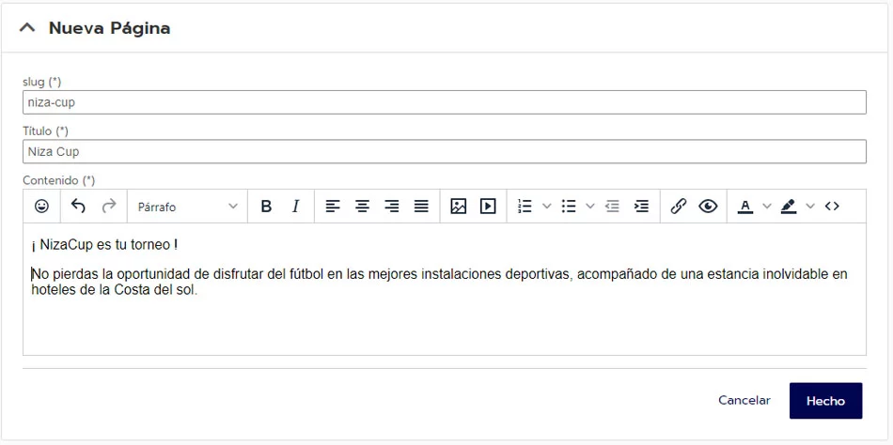Image resolution: width=893 pixels, height=445 pixels.
Task: Click into the slug input field
Action: pos(444,102)
